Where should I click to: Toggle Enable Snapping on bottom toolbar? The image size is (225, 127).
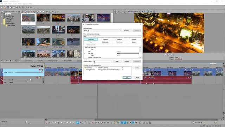[x=122, y=123]
